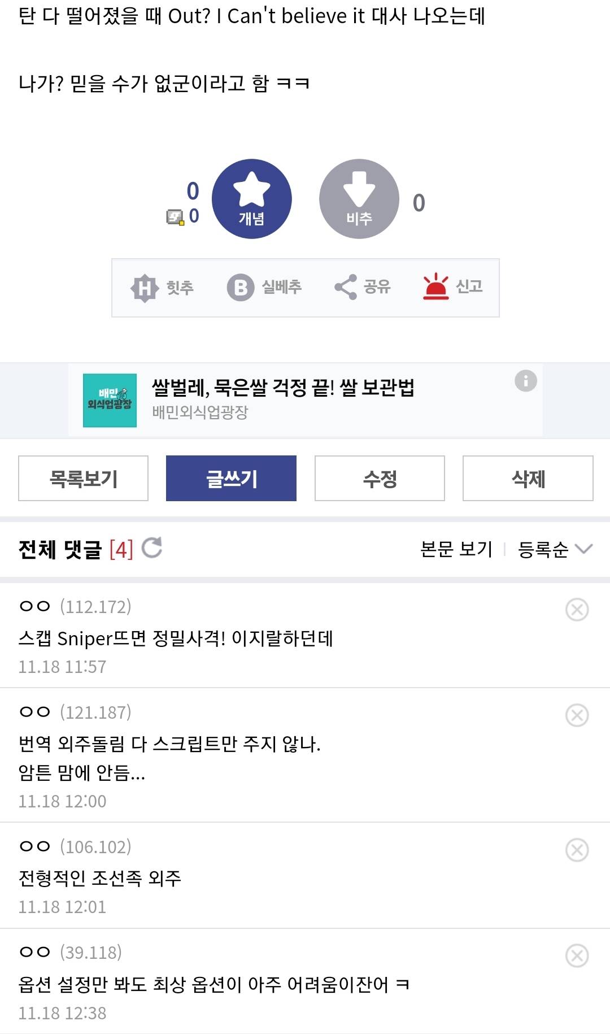Tap the gray 비추 downvote arrow button

pyautogui.click(x=359, y=199)
